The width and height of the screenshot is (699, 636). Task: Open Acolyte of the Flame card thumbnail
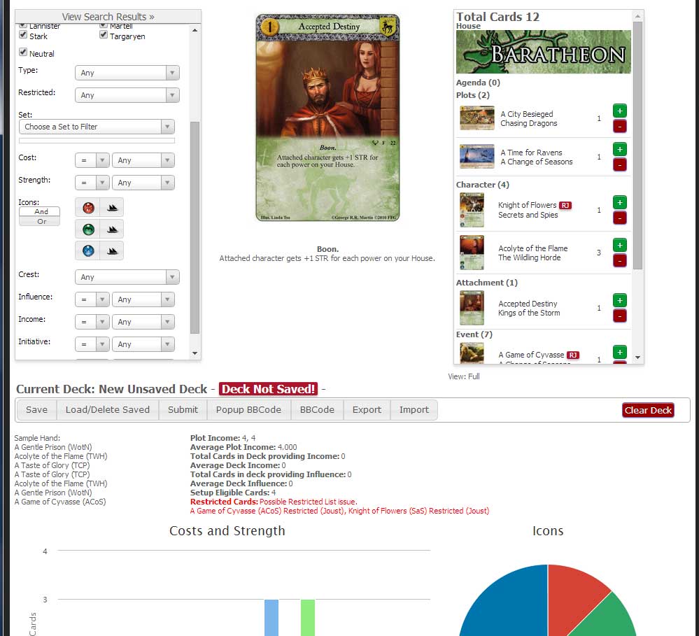tap(472, 253)
